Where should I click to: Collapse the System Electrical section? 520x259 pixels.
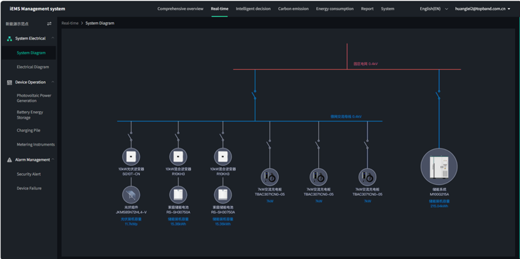pyautogui.click(x=53, y=38)
